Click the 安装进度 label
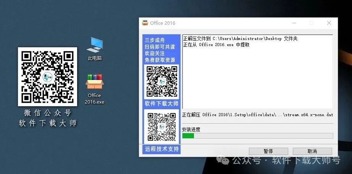 (x=191, y=129)
